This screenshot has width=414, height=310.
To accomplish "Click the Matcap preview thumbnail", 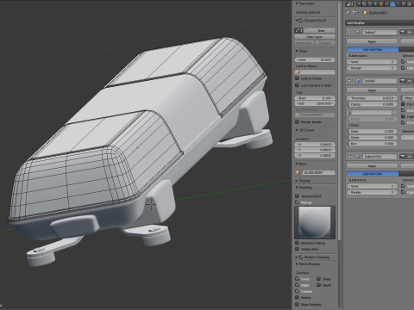I will pyautogui.click(x=315, y=222).
